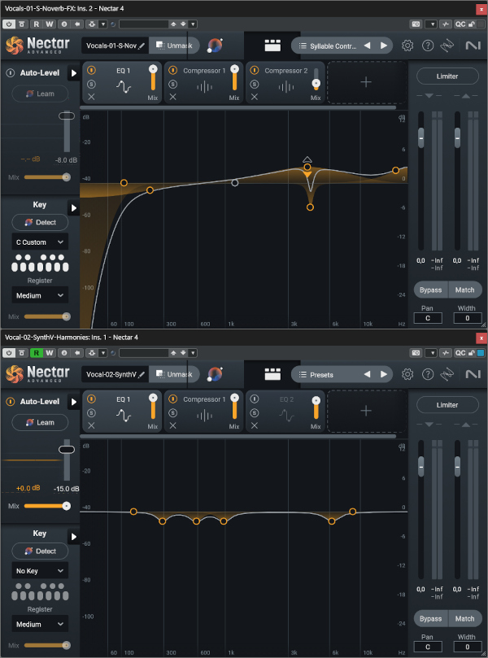Click Auto-Level Mix slider in Vocal-02-SynthV-Harmonies window
The height and width of the screenshot is (658, 488).
point(47,506)
